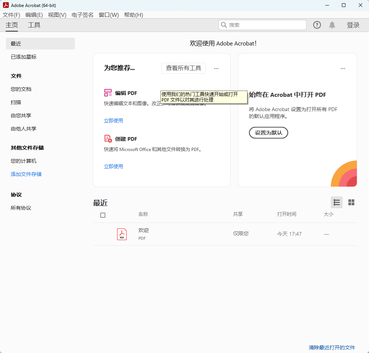Open the notifications bell icon
This screenshot has height=353, width=369.
pos(332,25)
